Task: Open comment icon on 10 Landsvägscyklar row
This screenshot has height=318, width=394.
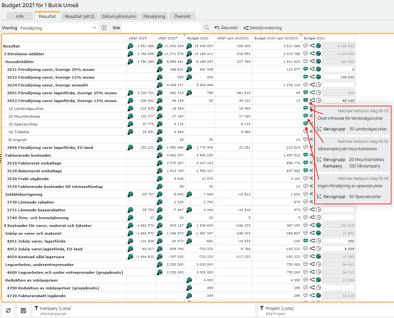Action: point(306,108)
